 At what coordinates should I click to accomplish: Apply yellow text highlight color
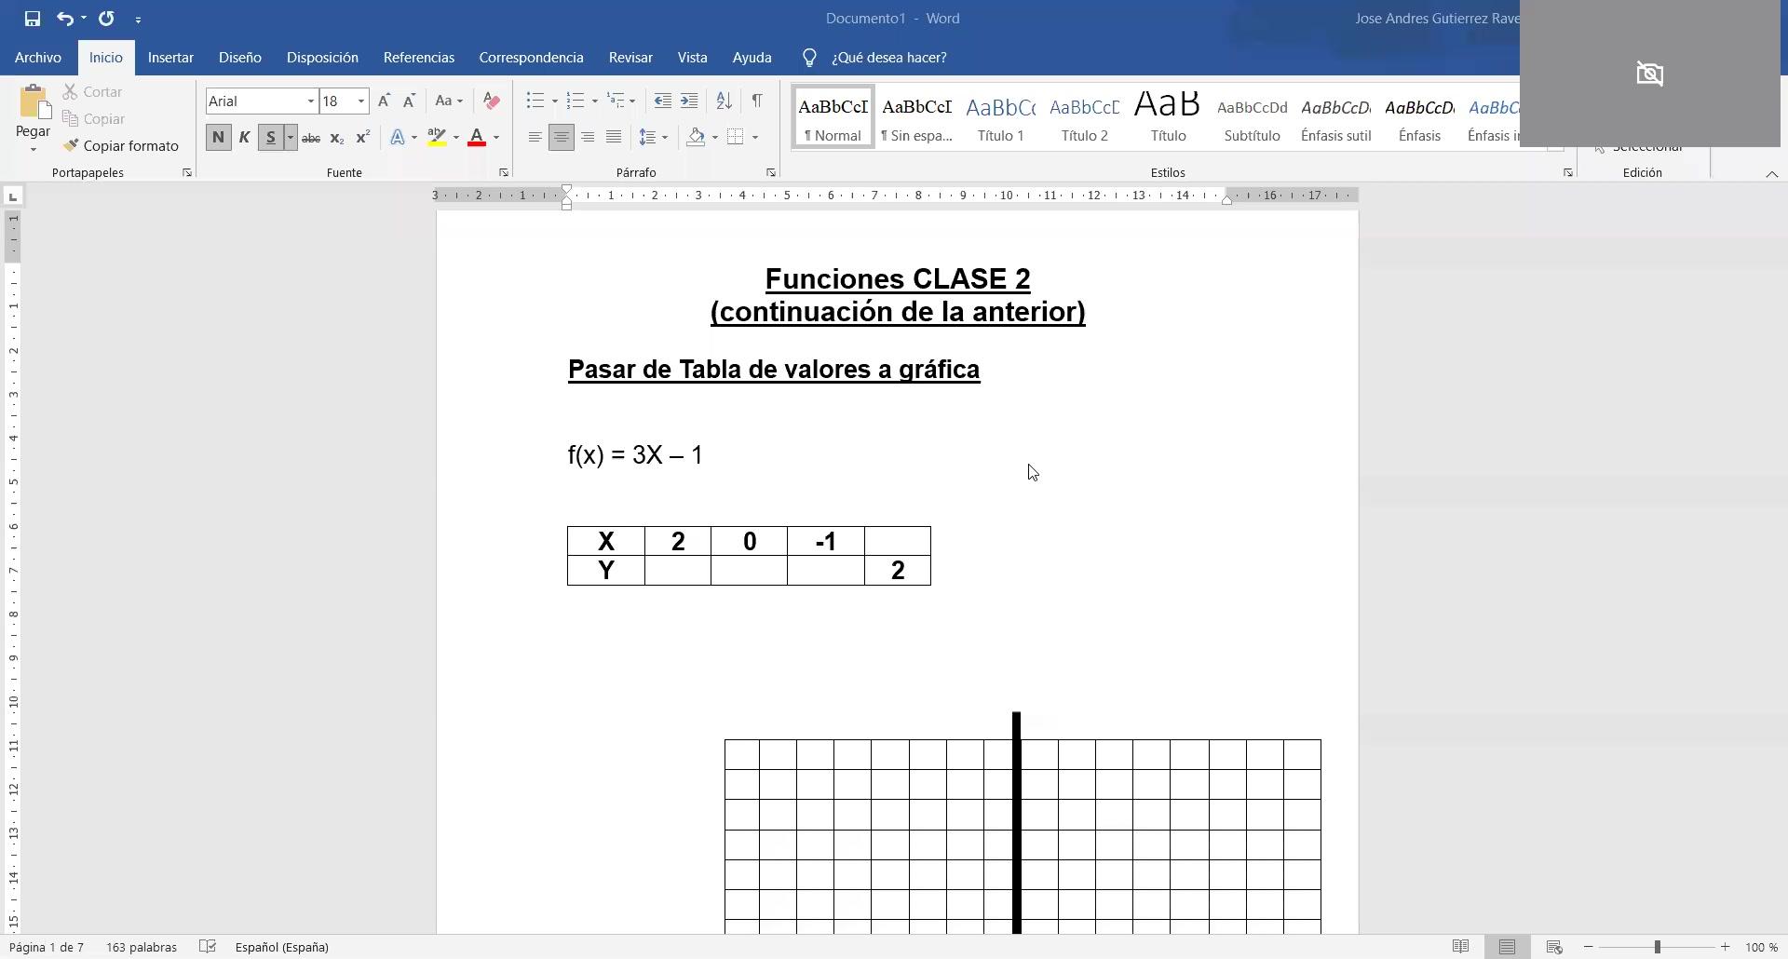tap(437, 138)
